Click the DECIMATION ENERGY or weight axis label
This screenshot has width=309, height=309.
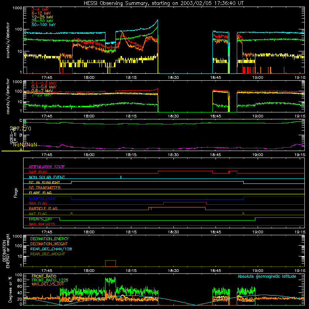pos(6,251)
